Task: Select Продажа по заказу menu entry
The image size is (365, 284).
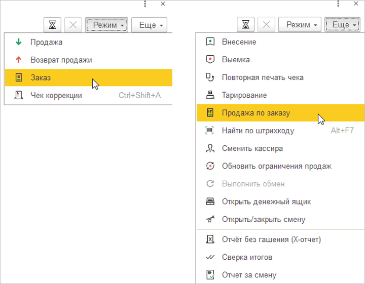Action: point(256,113)
